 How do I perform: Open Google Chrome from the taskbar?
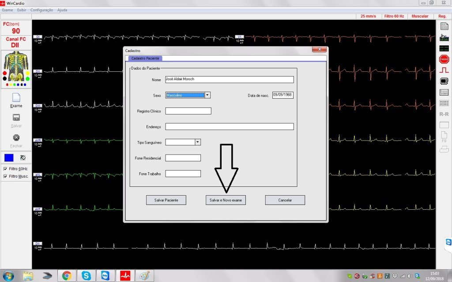tap(67, 276)
